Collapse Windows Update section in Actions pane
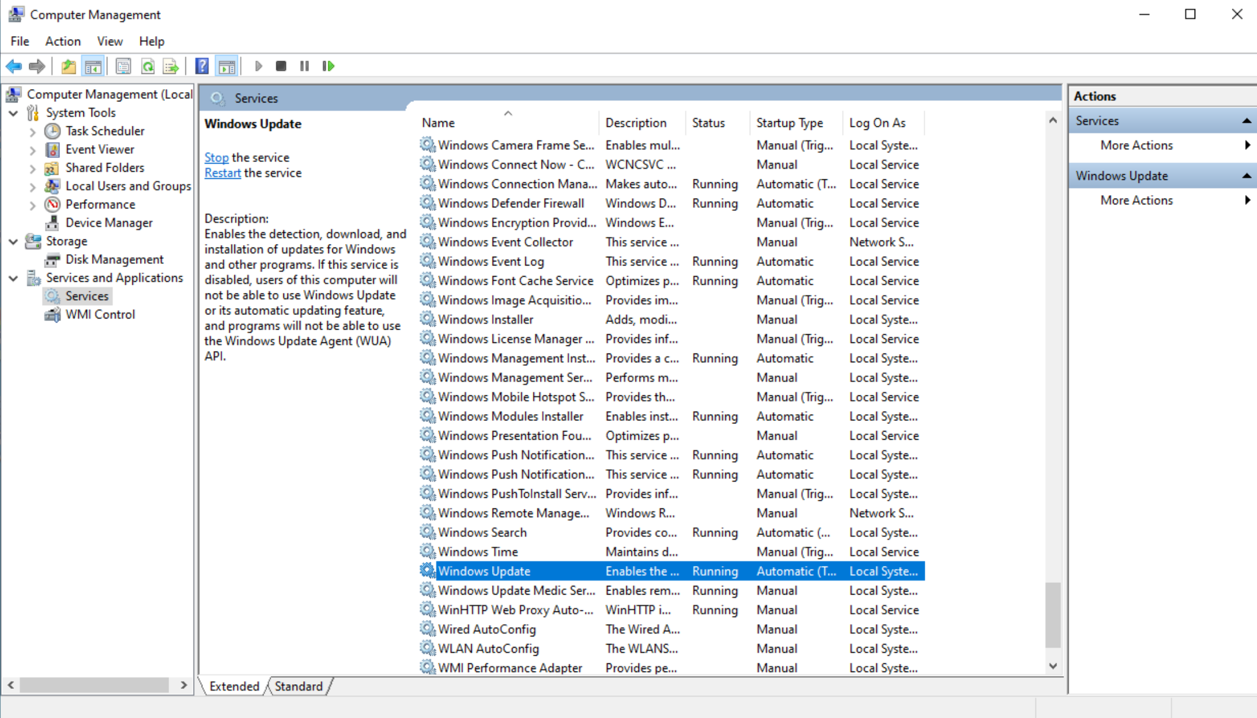Image resolution: width=1257 pixels, height=718 pixels. click(1246, 176)
